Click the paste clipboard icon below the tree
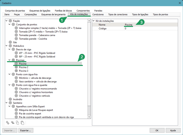This screenshot has width=183, height=135. click(x=22, y=123)
